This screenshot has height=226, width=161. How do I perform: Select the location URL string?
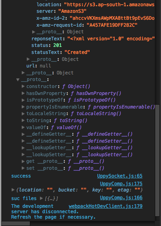pyautogui.click(x=109, y=5)
